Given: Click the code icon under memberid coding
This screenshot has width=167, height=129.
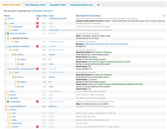Looking at the screenshot, I should pos(18,64).
